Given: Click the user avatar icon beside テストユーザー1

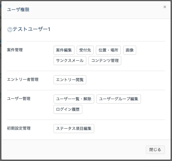Looking at the screenshot, I should (10, 29).
